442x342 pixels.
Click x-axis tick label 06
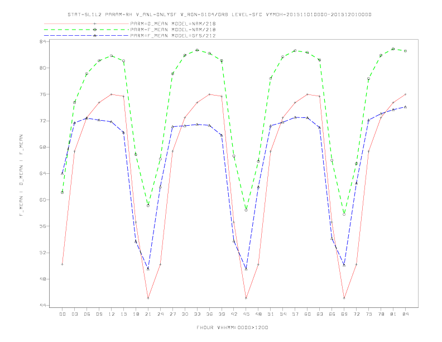pyautogui.click(x=87, y=314)
